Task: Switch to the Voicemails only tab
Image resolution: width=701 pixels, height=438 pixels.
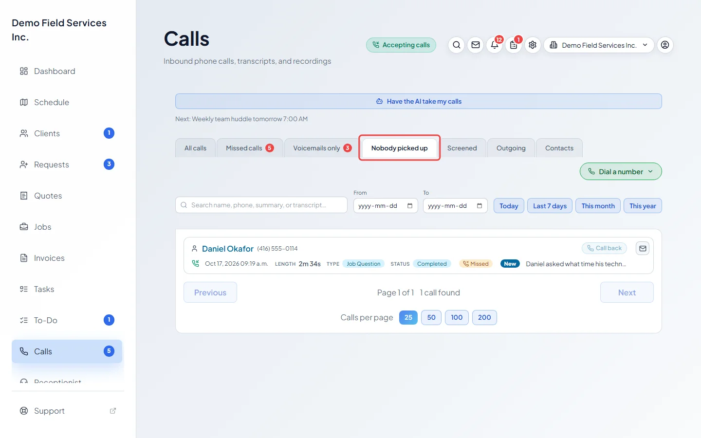Action: tap(322, 148)
